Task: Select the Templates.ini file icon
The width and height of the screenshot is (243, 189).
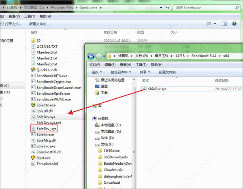Action: pyautogui.click(x=33, y=164)
